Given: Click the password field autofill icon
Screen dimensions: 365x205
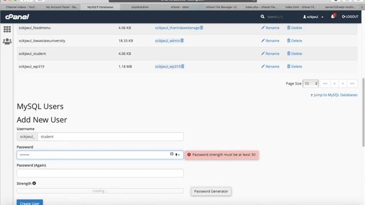Looking at the screenshot, I should point(172,154).
